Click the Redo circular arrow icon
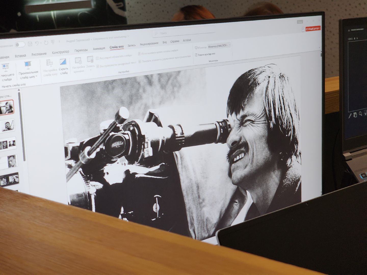The height and width of the screenshot is (275, 367). pyautogui.click(x=46, y=43)
